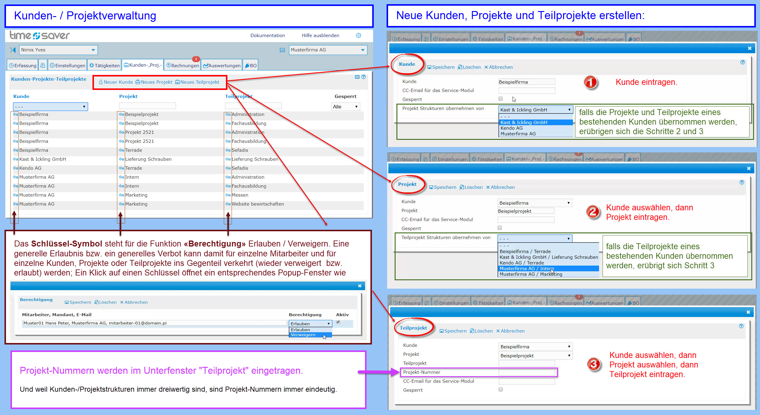
Task: Open the Projekt Strukturen übernehmen von dropdown
Action: 536,110
